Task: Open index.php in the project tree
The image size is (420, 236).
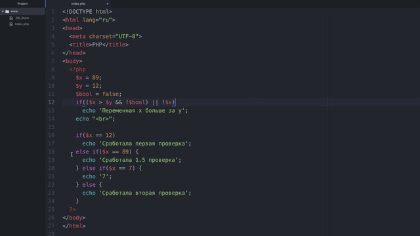Action: coord(22,24)
